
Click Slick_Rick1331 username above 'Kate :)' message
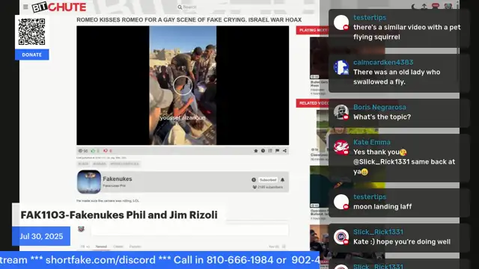[x=378, y=232]
